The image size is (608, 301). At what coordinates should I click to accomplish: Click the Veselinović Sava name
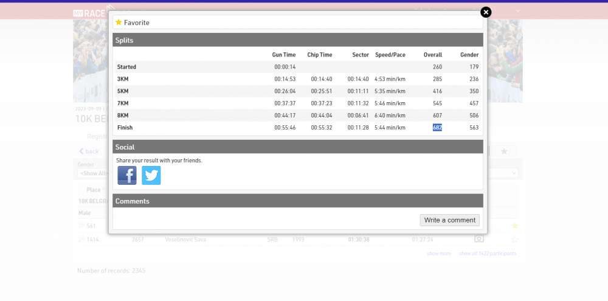185,240
